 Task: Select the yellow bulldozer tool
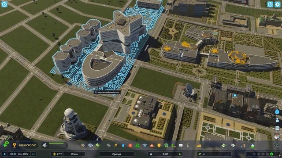pyautogui.click(x=199, y=145)
